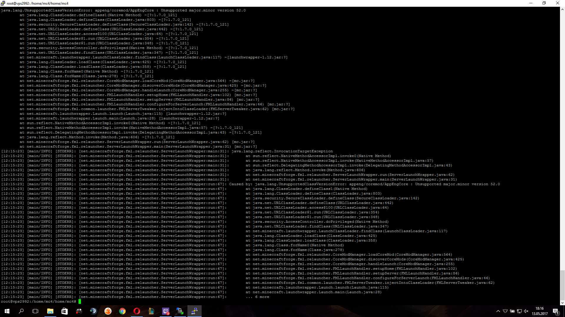Click the taskbar search magnifier
Screen dimensions: 565x317
pos(21,311)
